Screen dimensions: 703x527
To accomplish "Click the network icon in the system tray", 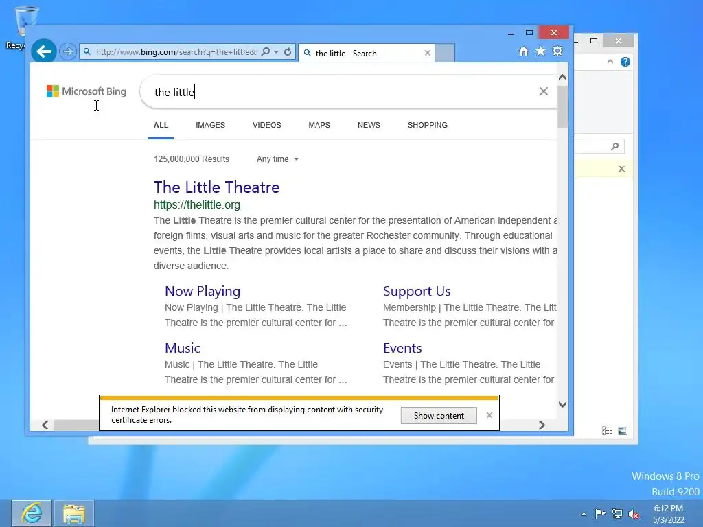I will pyautogui.click(x=617, y=513).
